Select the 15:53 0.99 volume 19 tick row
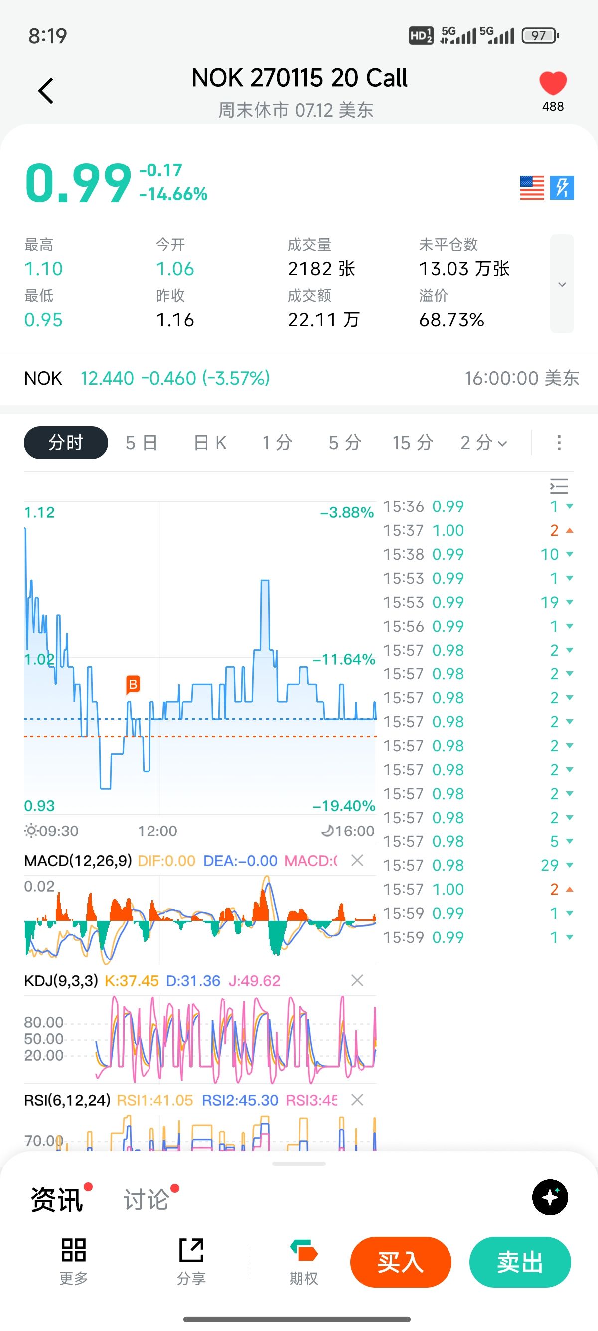 pos(478,602)
